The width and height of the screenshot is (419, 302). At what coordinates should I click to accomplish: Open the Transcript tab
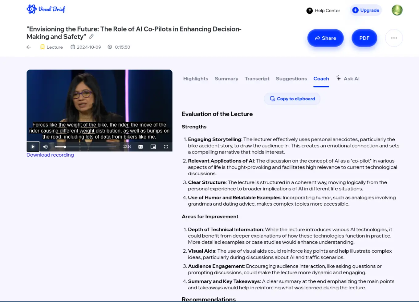pyautogui.click(x=257, y=79)
